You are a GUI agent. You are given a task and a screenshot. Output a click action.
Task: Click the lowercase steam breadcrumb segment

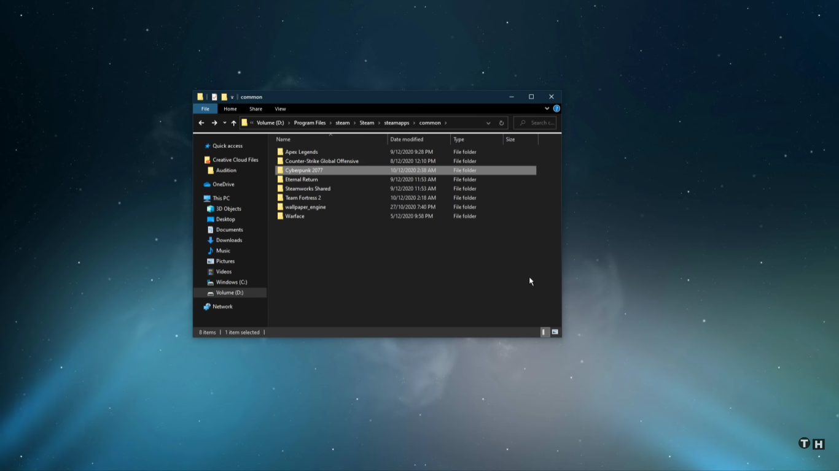coord(343,123)
